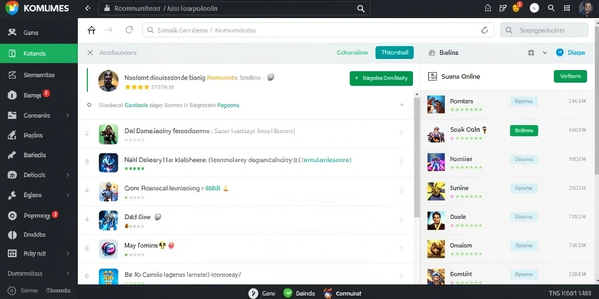The image size is (599, 299).
Task: Click the Dilima button for Soak Ooln
Action: pos(524,130)
